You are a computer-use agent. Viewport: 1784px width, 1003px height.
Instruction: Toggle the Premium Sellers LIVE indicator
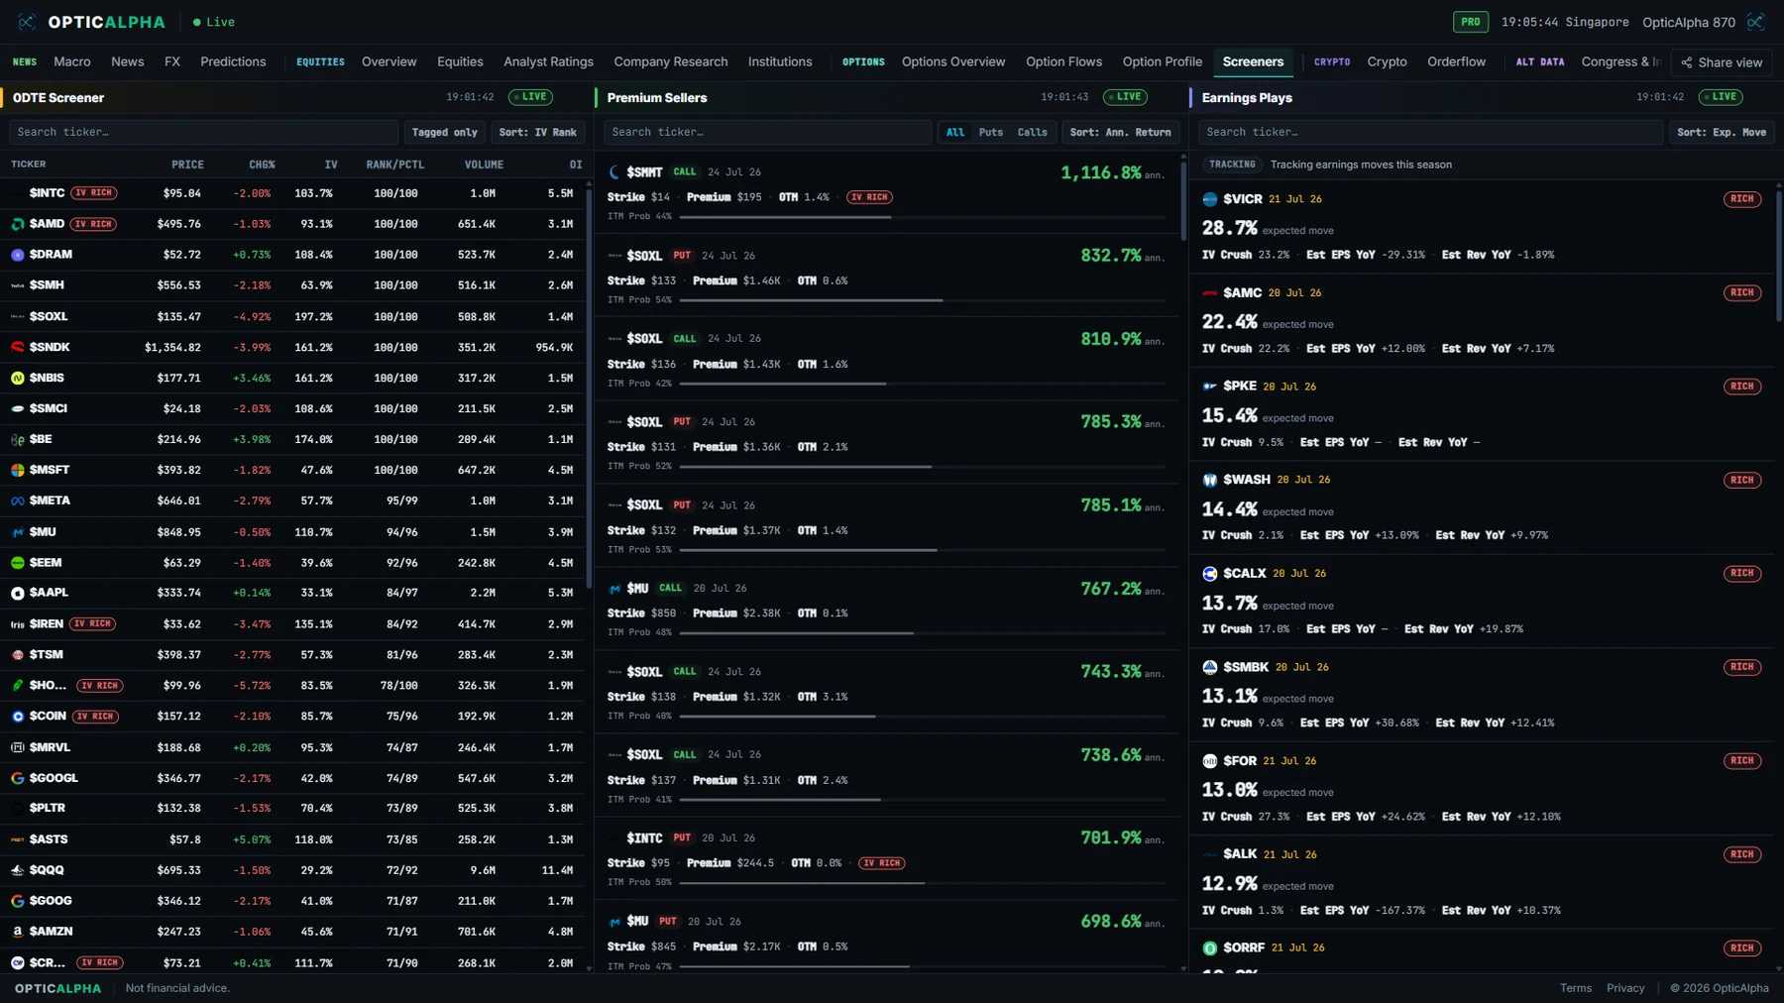click(x=1125, y=97)
